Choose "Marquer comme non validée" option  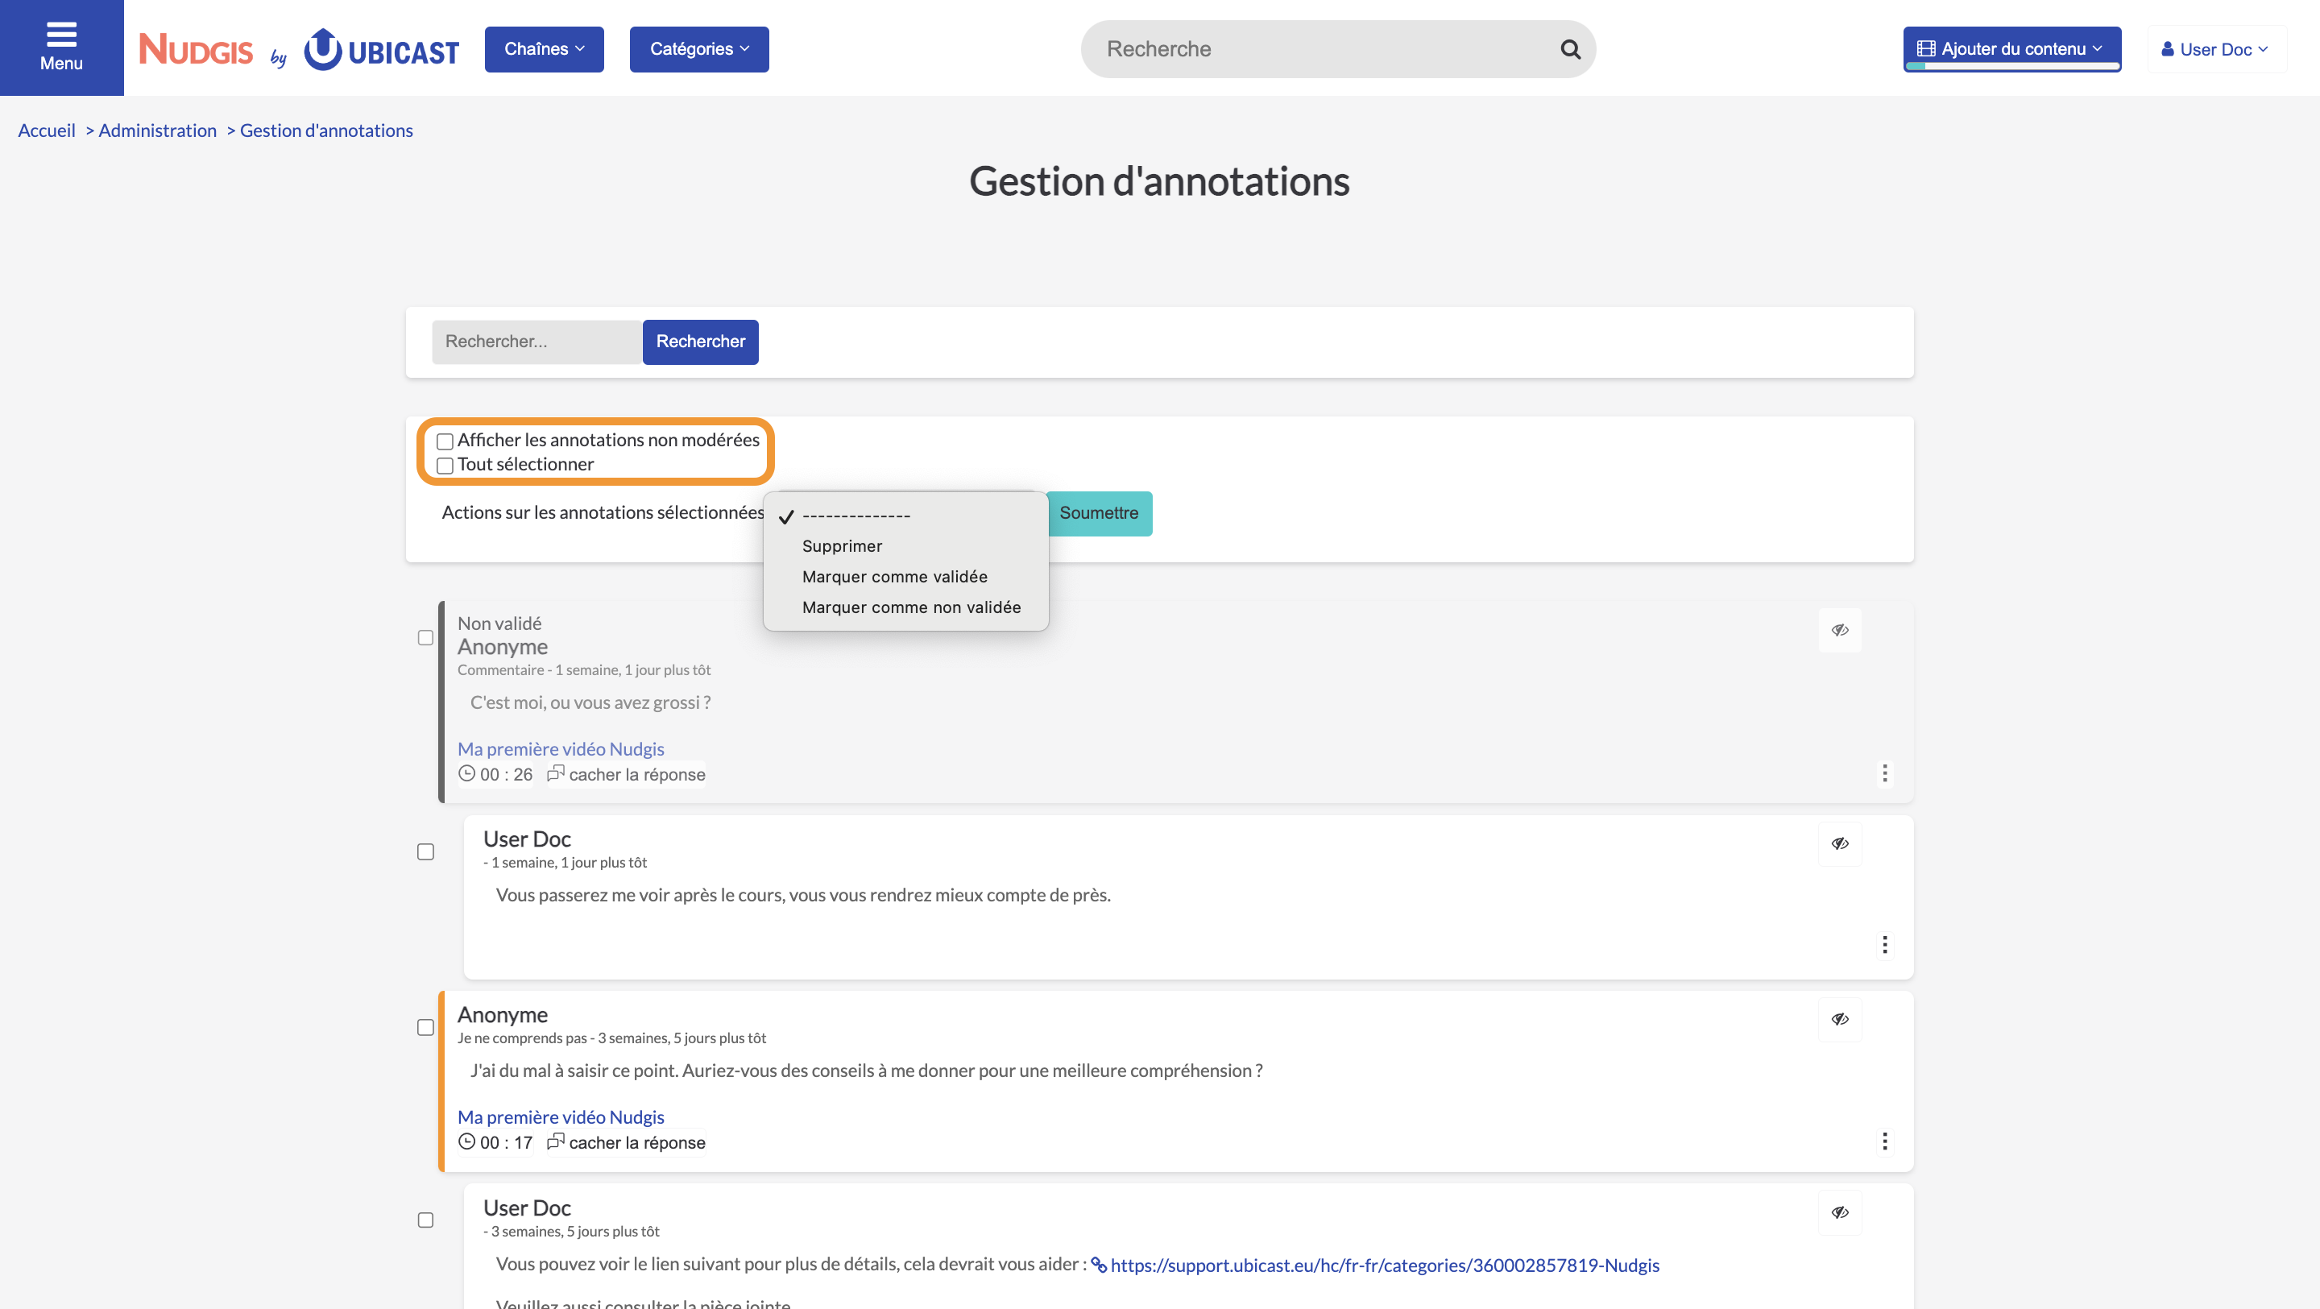coord(905,608)
